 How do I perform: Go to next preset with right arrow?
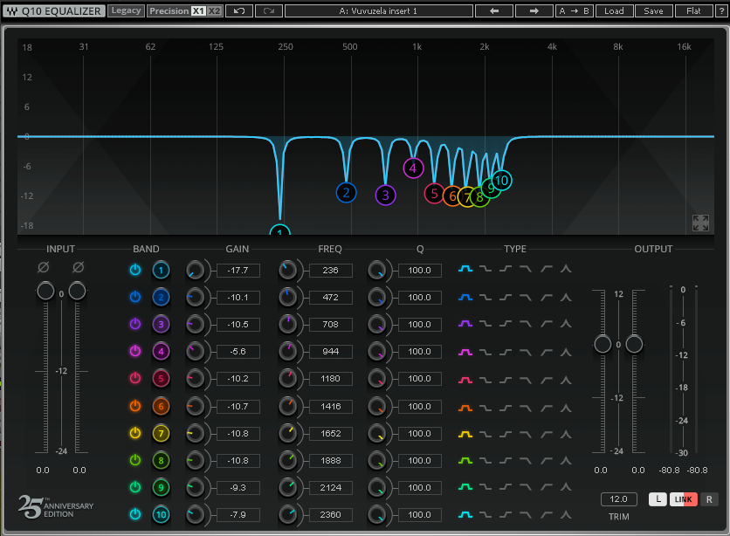[x=534, y=10]
